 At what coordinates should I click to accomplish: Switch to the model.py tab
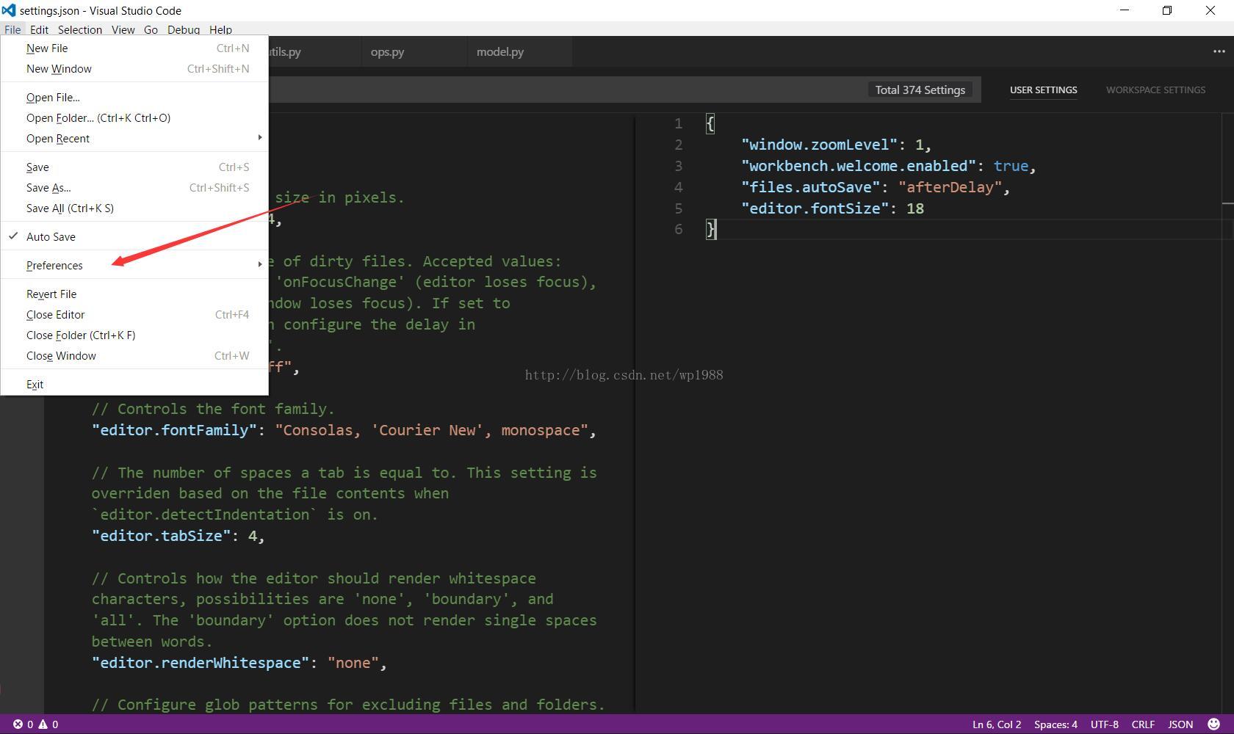coord(519,51)
